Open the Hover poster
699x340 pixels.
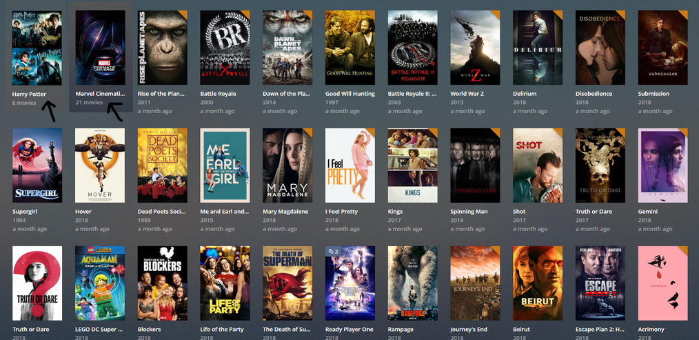(x=100, y=166)
